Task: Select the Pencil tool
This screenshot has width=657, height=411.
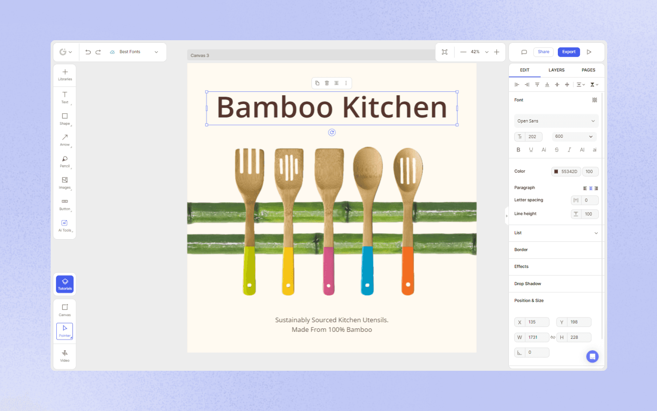Action: click(65, 162)
